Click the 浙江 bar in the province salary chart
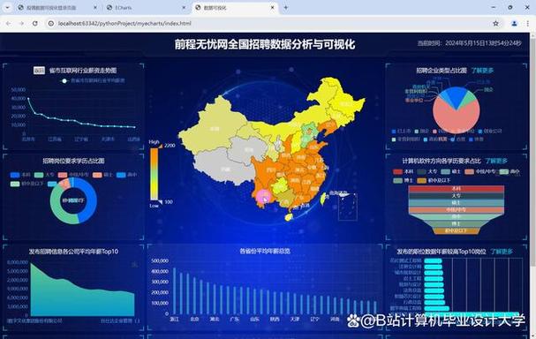 click(174, 290)
